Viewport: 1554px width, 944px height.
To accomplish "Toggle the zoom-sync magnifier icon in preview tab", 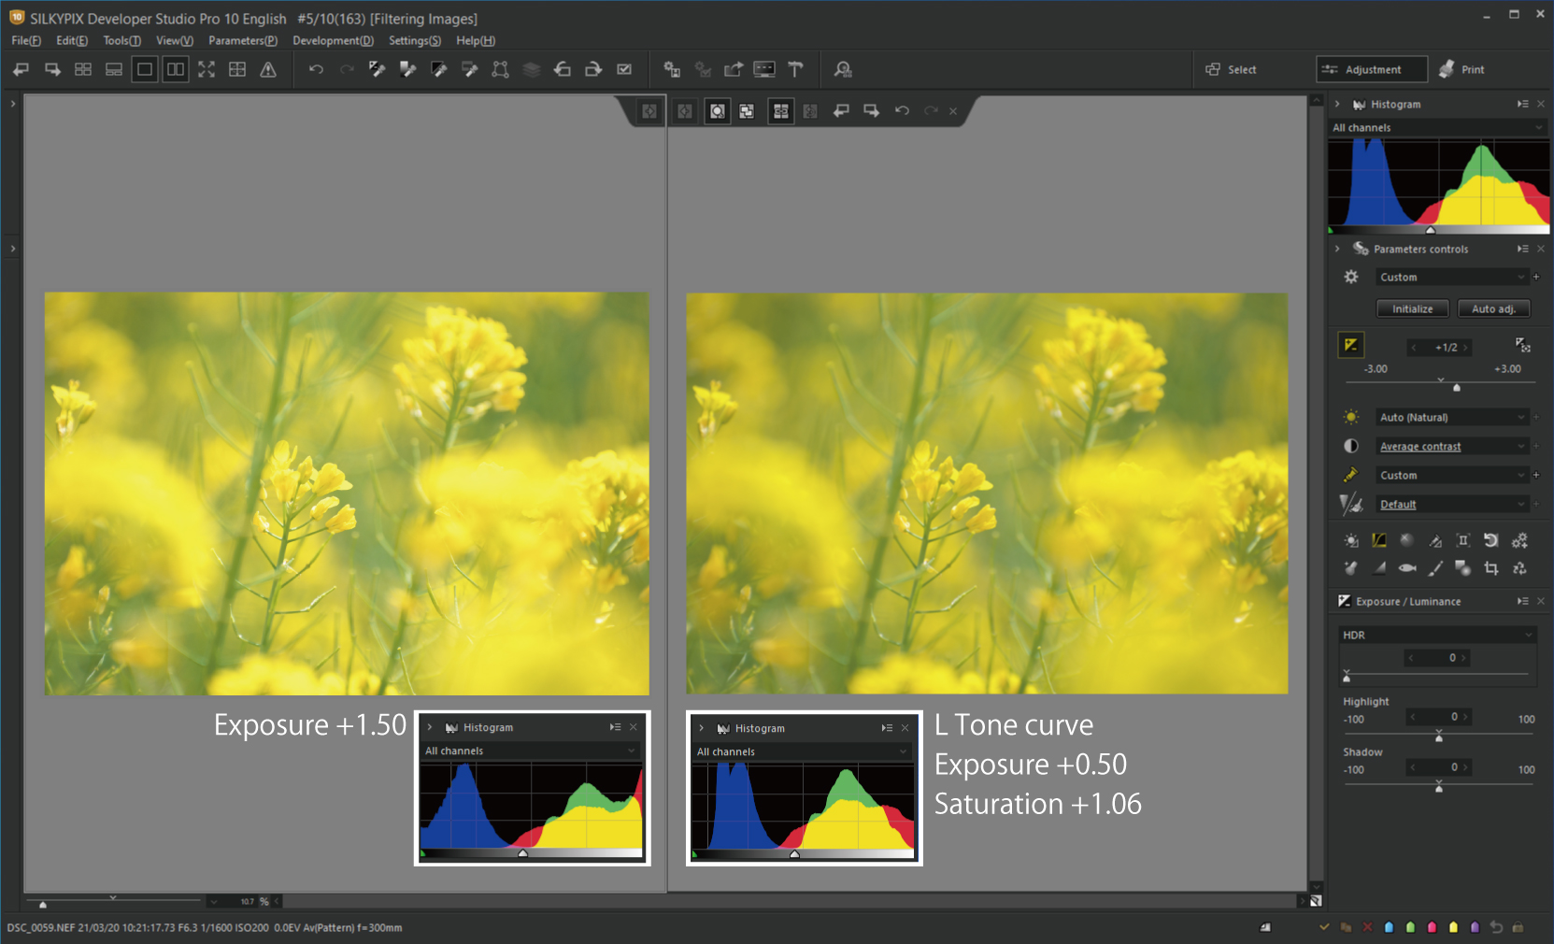I will click(717, 111).
